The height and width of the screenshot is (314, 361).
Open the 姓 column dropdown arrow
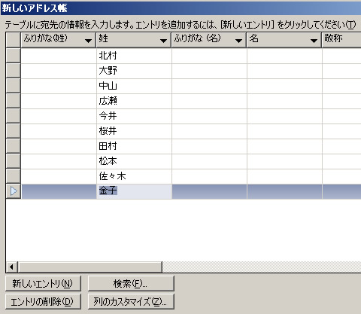[x=163, y=41]
